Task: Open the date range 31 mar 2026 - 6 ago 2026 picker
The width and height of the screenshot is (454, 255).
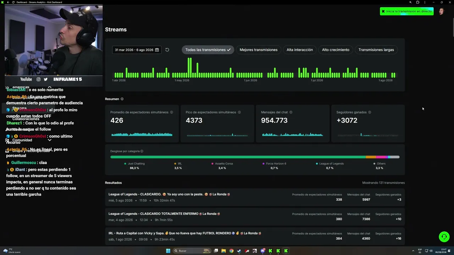Action: 137,50
